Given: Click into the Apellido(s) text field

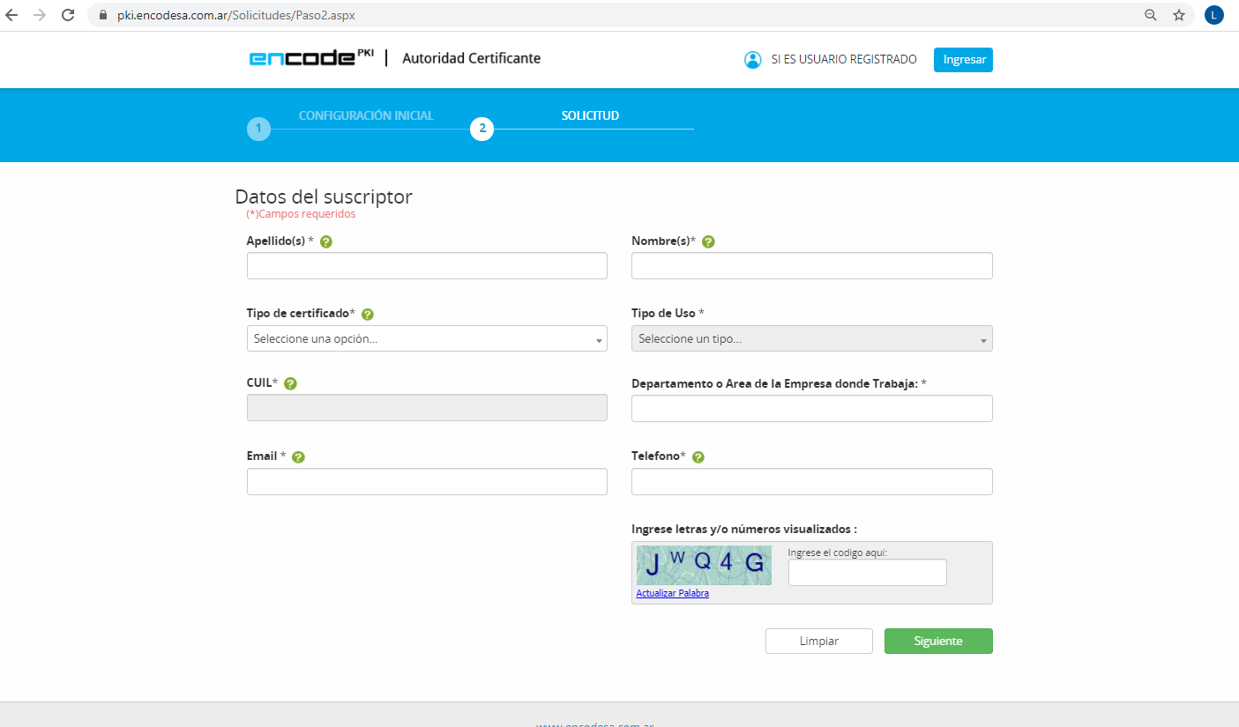Looking at the screenshot, I should tap(427, 266).
